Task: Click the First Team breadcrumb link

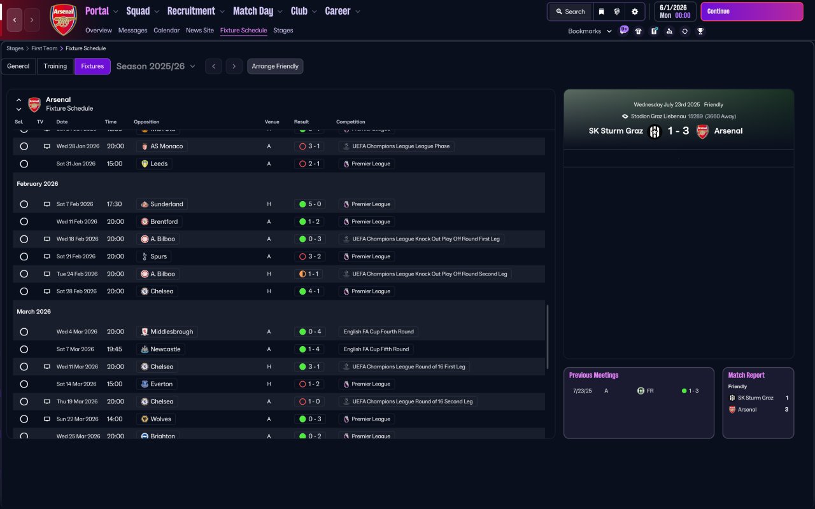Action: 45,48
